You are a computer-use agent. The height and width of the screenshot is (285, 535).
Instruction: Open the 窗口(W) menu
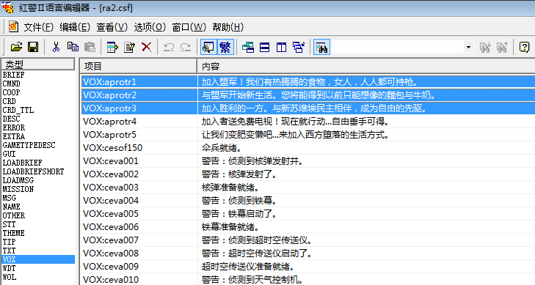click(189, 27)
